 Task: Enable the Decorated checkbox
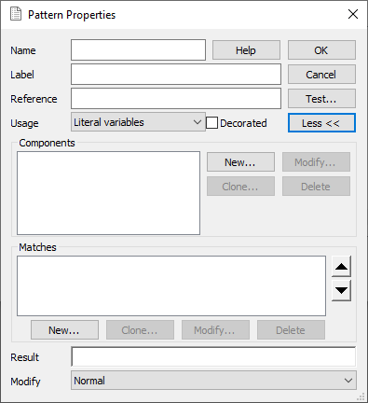(211, 123)
